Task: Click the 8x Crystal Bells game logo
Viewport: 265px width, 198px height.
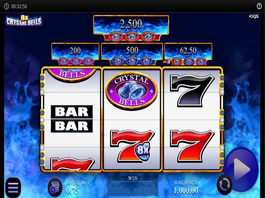Action: (x=24, y=21)
